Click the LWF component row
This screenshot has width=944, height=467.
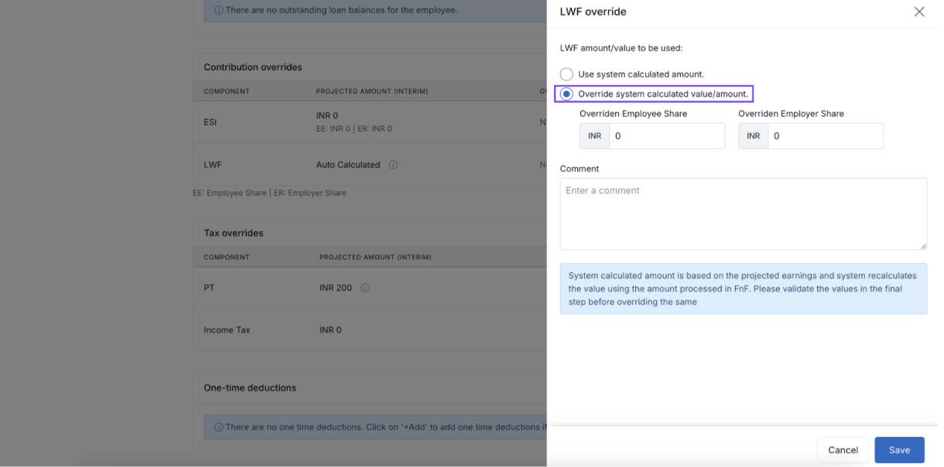click(212, 165)
